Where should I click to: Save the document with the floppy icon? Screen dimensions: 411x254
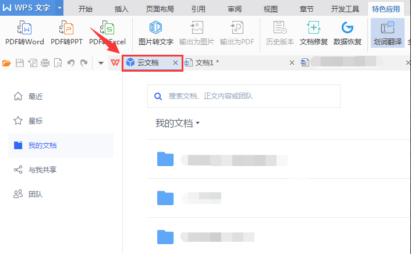click(20, 63)
